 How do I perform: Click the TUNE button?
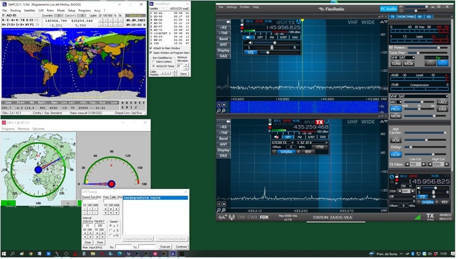coord(397,64)
